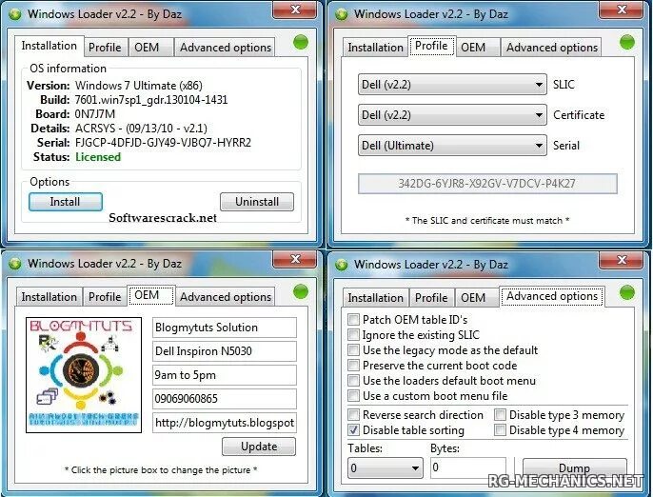Enable Use the legacy mode as the default
The height and width of the screenshot is (497, 653).
pos(353,350)
